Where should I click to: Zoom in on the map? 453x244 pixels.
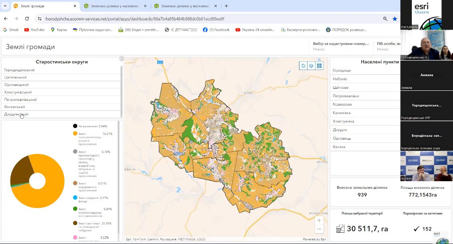(x=319, y=220)
